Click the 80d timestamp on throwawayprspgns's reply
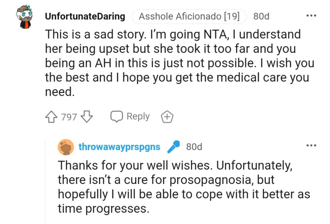This screenshot has height=224, width=330. click(x=194, y=147)
